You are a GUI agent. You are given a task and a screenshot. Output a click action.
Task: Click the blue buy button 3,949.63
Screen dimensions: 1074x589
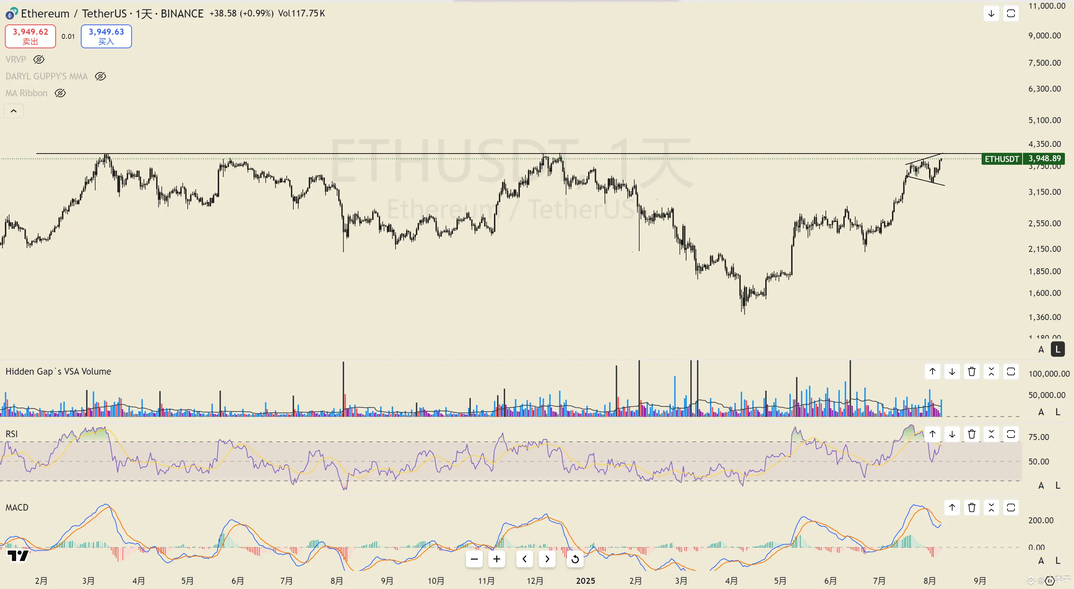[106, 36]
